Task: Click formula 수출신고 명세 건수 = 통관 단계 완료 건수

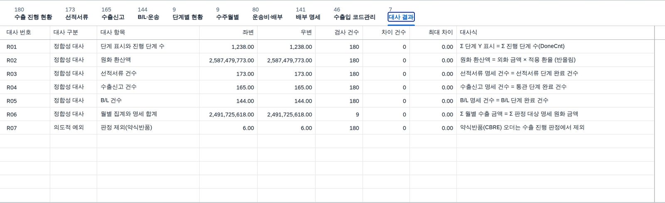Action: tap(555, 87)
